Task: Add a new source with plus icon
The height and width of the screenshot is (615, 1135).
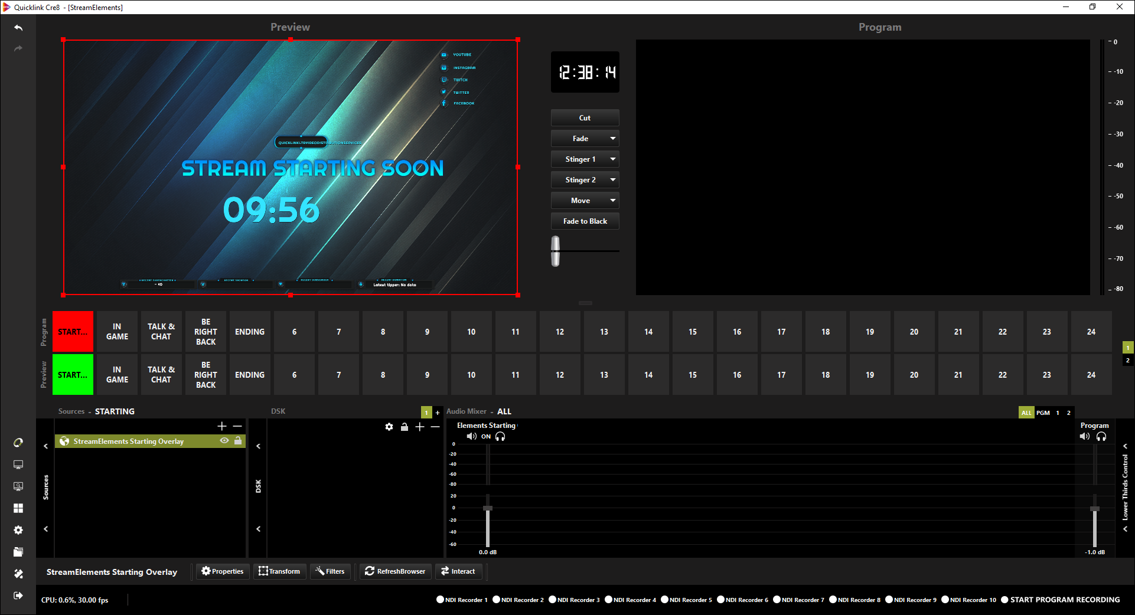Action: click(x=222, y=426)
